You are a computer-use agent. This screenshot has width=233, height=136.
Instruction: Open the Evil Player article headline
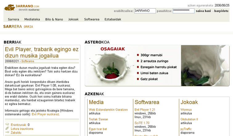[42, 52]
